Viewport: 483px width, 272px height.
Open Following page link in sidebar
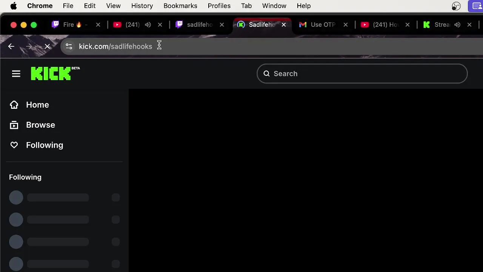point(45,145)
